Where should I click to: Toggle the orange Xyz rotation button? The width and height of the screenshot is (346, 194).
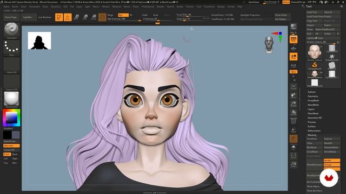click(293, 72)
